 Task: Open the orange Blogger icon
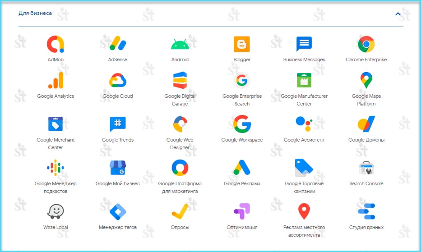[x=242, y=44]
